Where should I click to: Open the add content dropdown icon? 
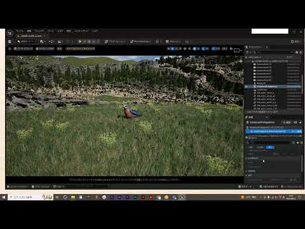[x=43, y=41]
